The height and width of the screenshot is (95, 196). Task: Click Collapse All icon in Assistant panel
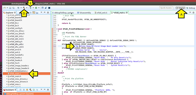(20, 90)
